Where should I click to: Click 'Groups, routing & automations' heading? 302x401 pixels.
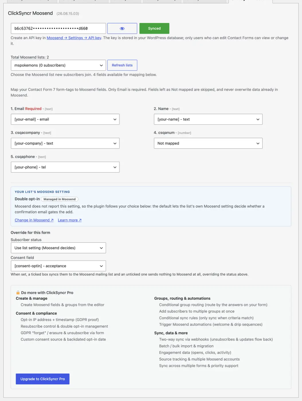182,298
